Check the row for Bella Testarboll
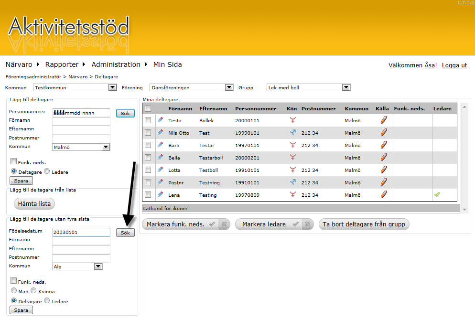 pyautogui.click(x=148, y=158)
